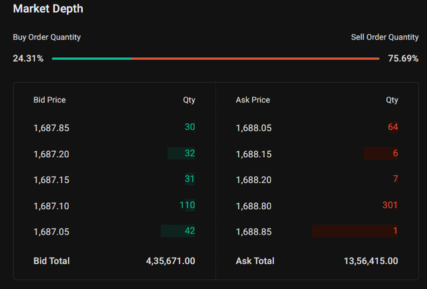427x289 pixels.
Task: Select ask price 1,688.05
Action: point(254,127)
